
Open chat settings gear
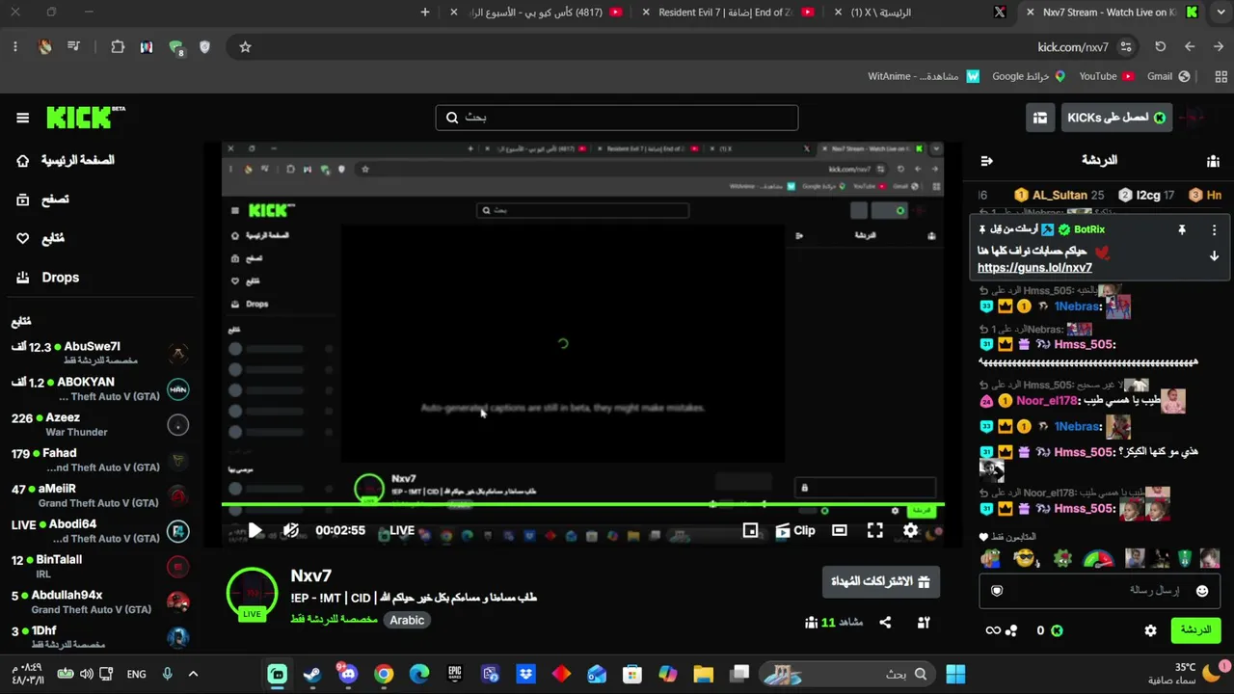1150,630
